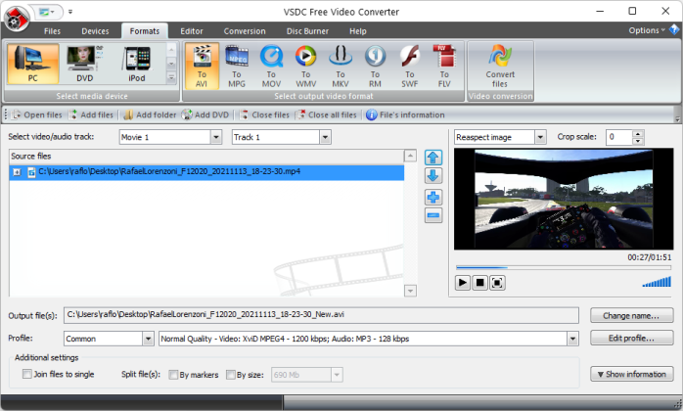Image resolution: width=683 pixels, height=411 pixels.
Task: Choose To FLV output format
Action: click(444, 67)
